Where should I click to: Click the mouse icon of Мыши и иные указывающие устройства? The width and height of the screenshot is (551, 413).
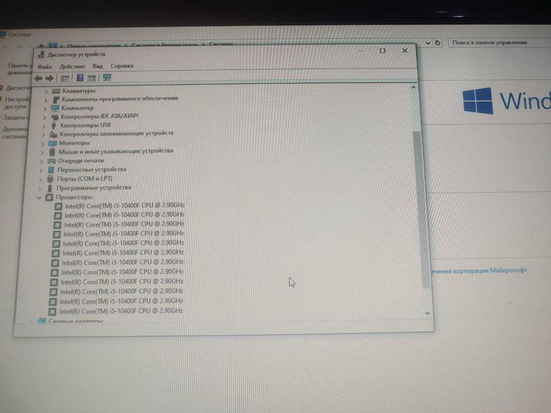pyautogui.click(x=52, y=152)
